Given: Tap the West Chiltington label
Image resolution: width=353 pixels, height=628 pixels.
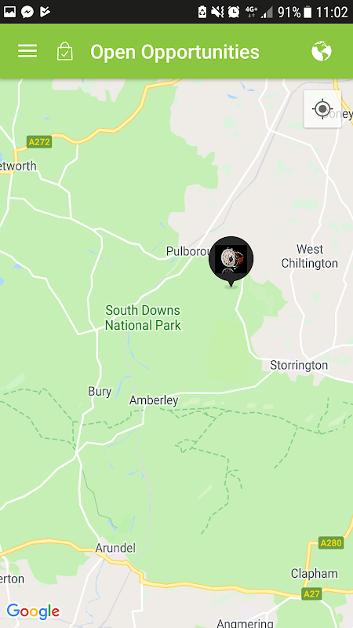Looking at the screenshot, I should tap(309, 257).
